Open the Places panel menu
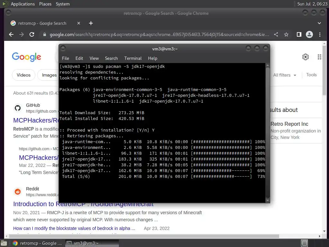Image resolution: width=329 pixels, height=247 pixels. (45, 4)
